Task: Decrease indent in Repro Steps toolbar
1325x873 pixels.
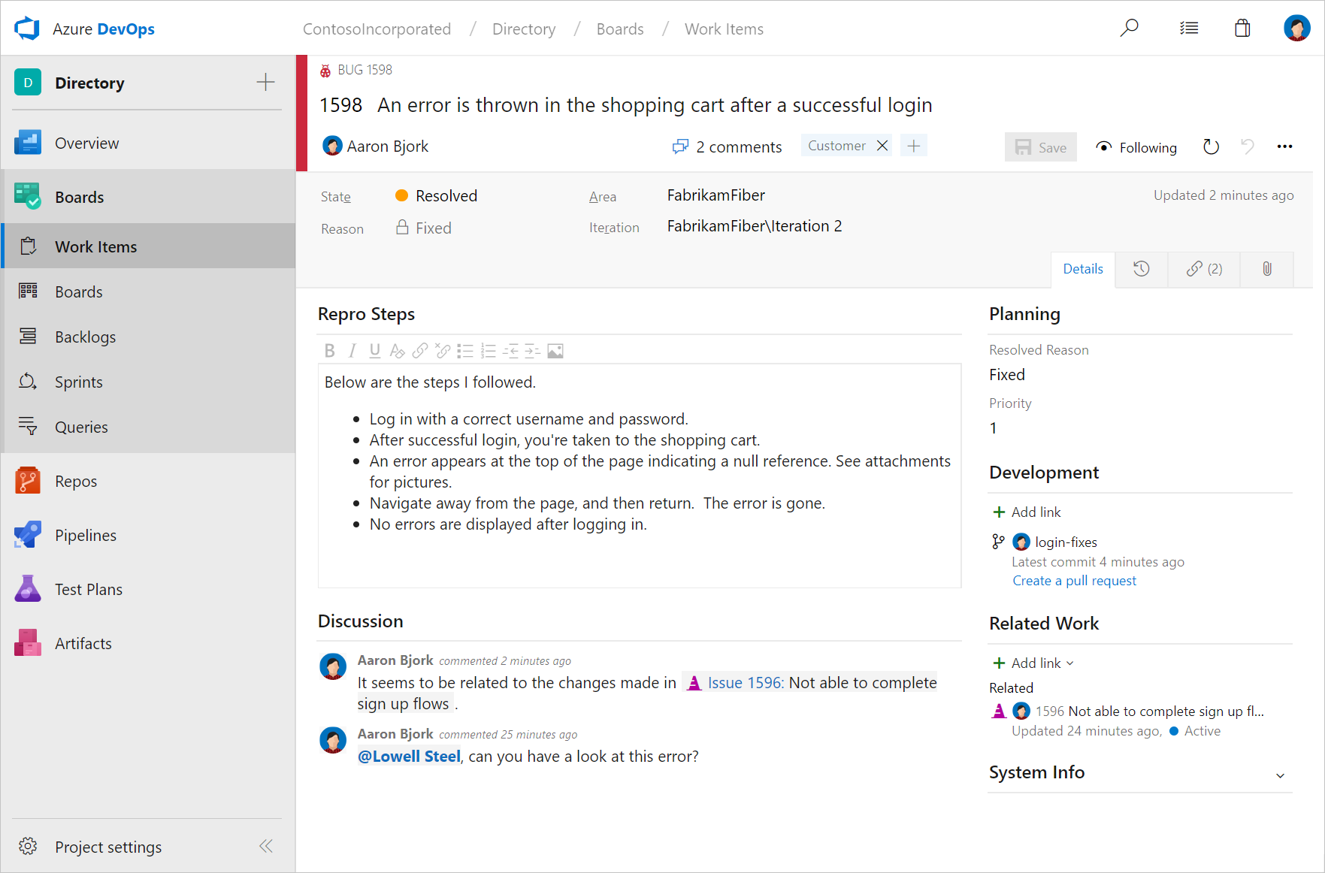Action: pos(510,351)
